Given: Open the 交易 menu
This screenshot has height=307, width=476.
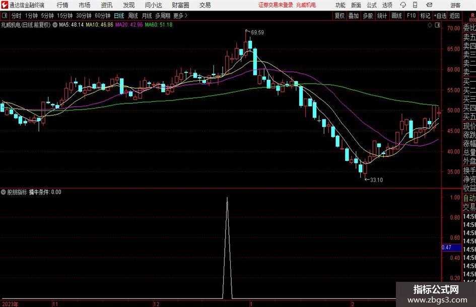Looking at the screenshot, I should (205, 5).
